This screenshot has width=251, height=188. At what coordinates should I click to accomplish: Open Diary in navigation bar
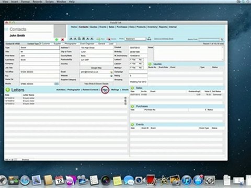point(132,27)
